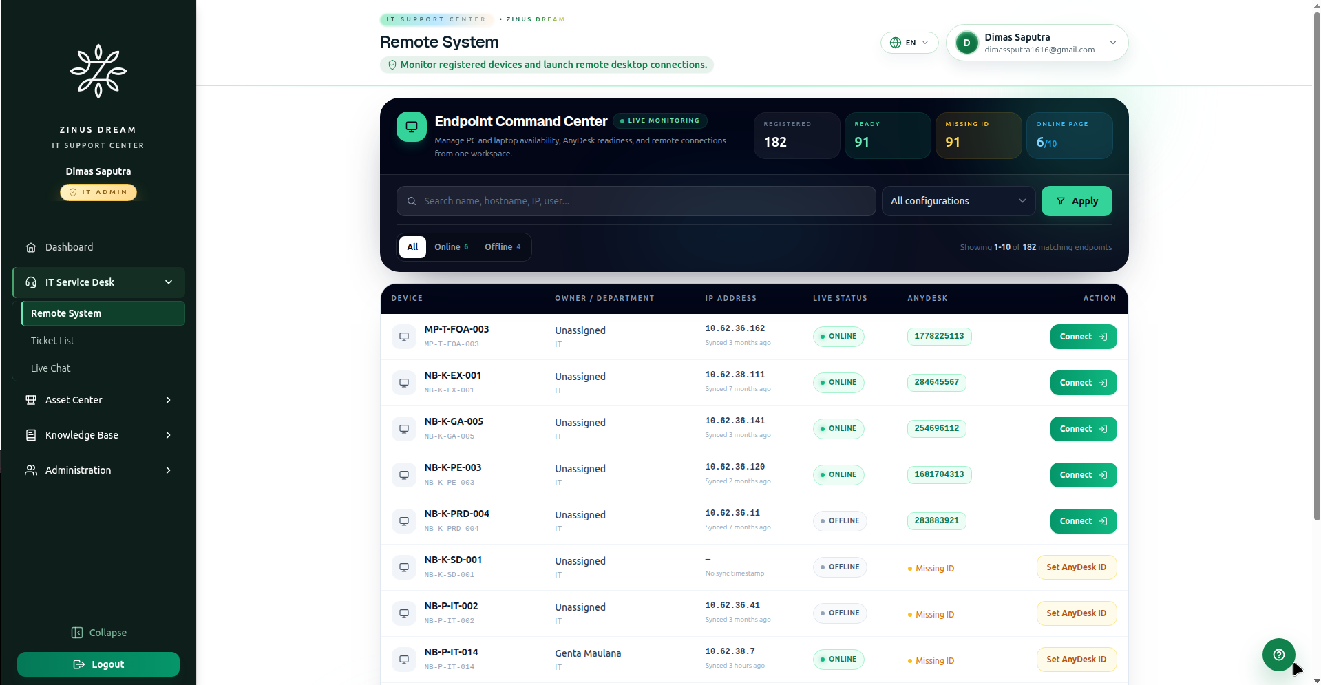Click the green D user avatar

click(x=967, y=43)
